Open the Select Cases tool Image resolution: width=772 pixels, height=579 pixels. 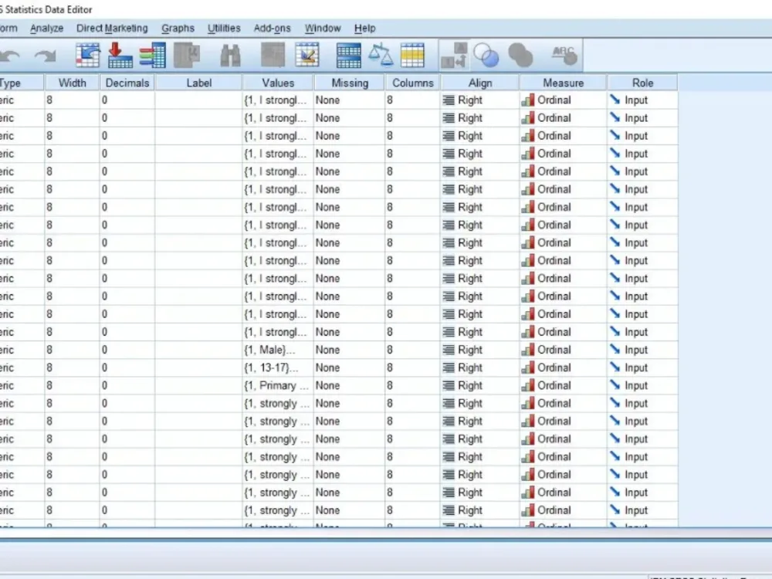point(411,54)
